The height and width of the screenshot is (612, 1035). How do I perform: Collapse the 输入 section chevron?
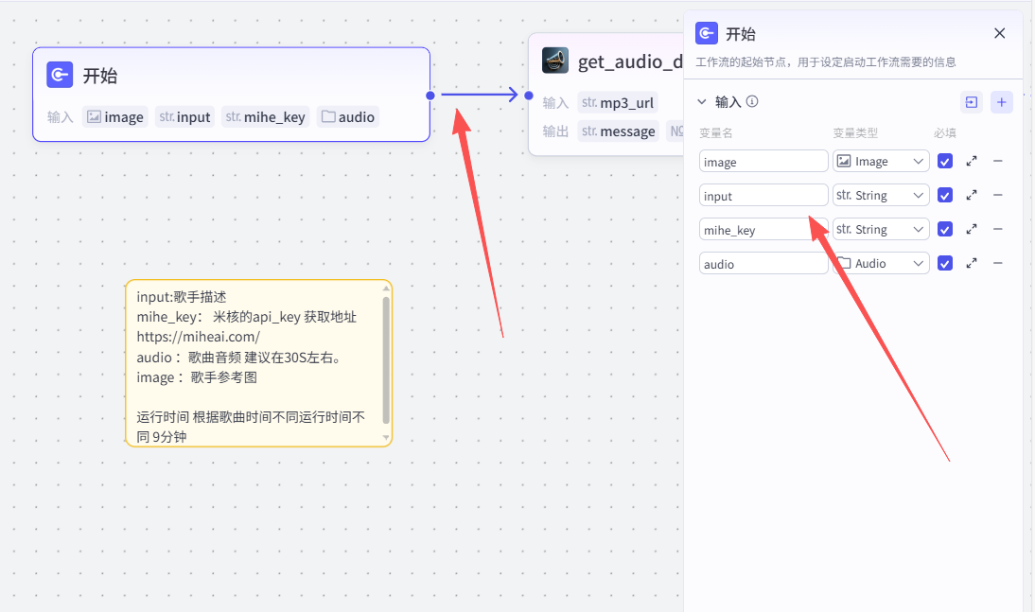pos(702,102)
